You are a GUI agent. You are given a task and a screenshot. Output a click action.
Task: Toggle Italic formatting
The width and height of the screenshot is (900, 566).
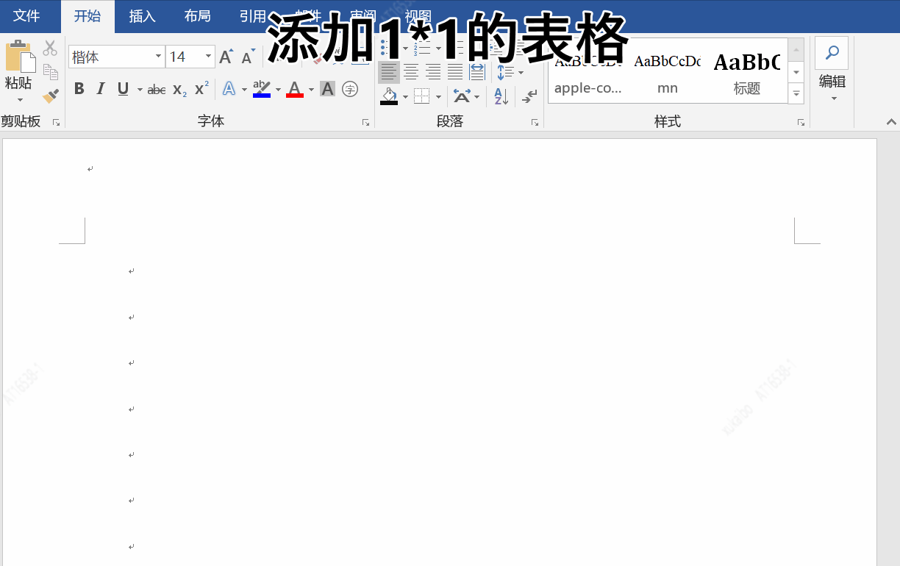[x=101, y=89]
